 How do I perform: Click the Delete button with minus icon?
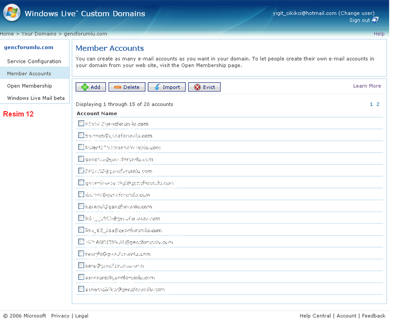pos(127,87)
